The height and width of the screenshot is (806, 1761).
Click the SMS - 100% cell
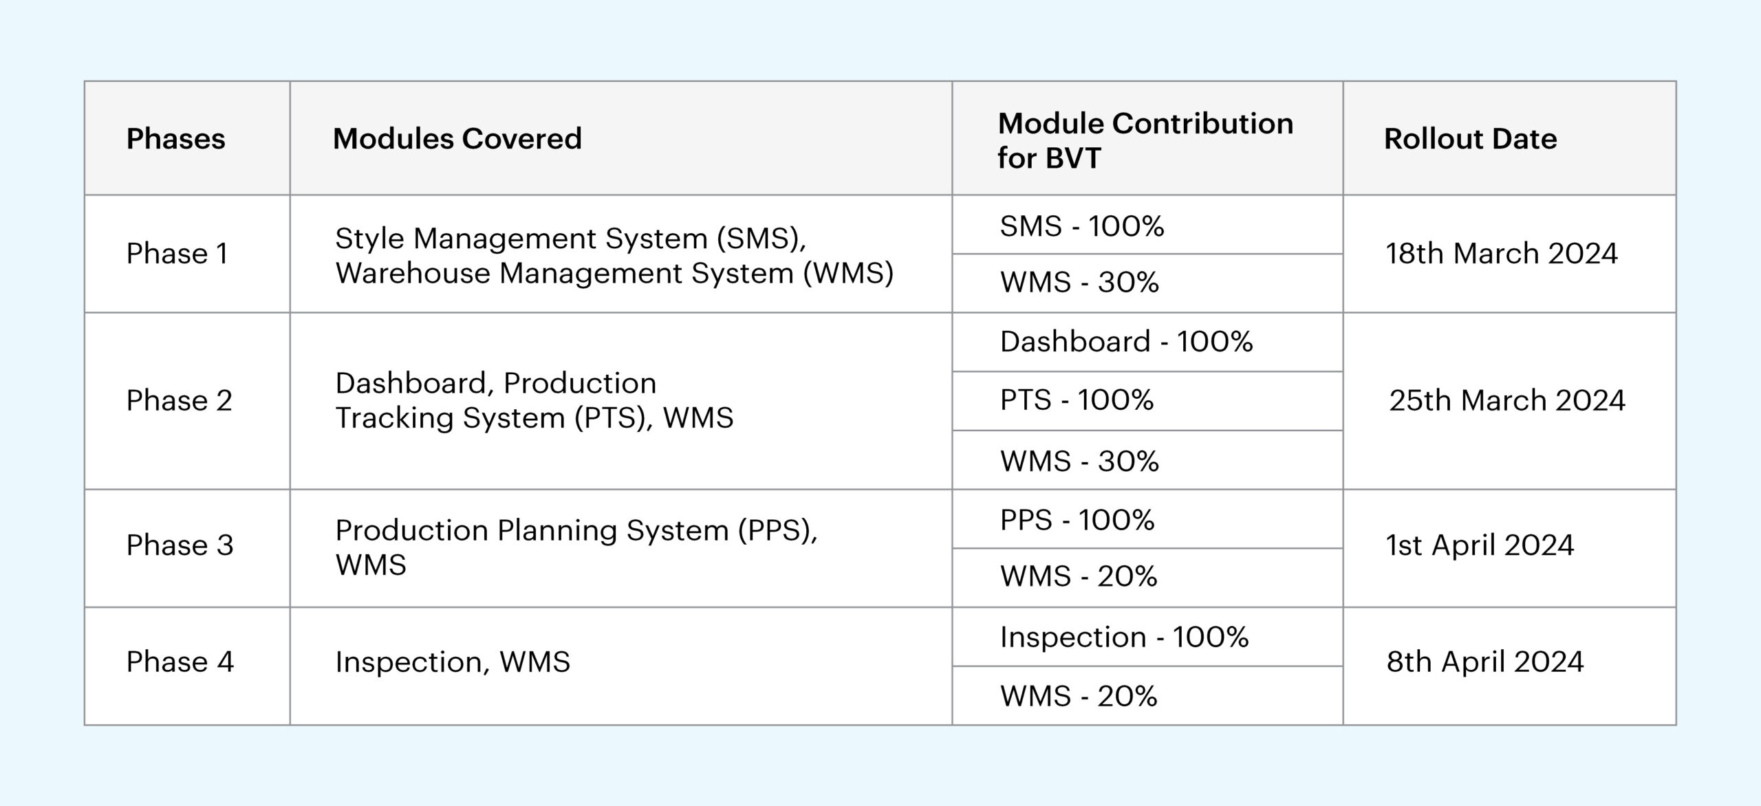coord(1081,226)
